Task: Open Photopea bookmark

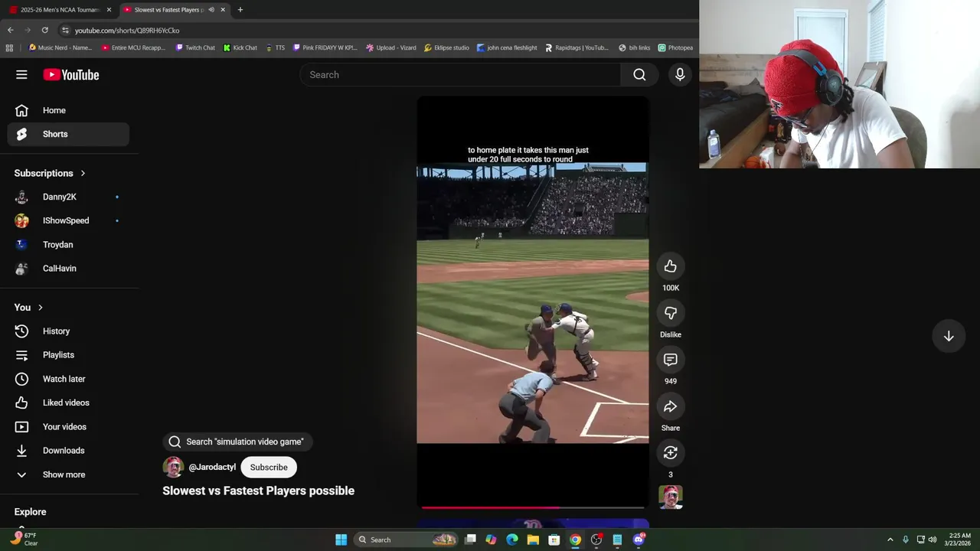Action: click(x=675, y=47)
